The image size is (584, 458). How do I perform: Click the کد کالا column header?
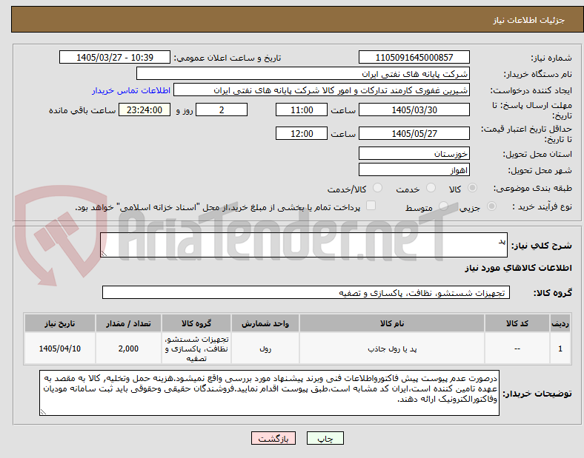click(x=517, y=323)
